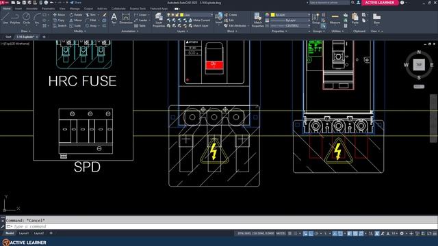Toggle object snap in status bar
This screenshot has height=246, width=438.
point(340,234)
